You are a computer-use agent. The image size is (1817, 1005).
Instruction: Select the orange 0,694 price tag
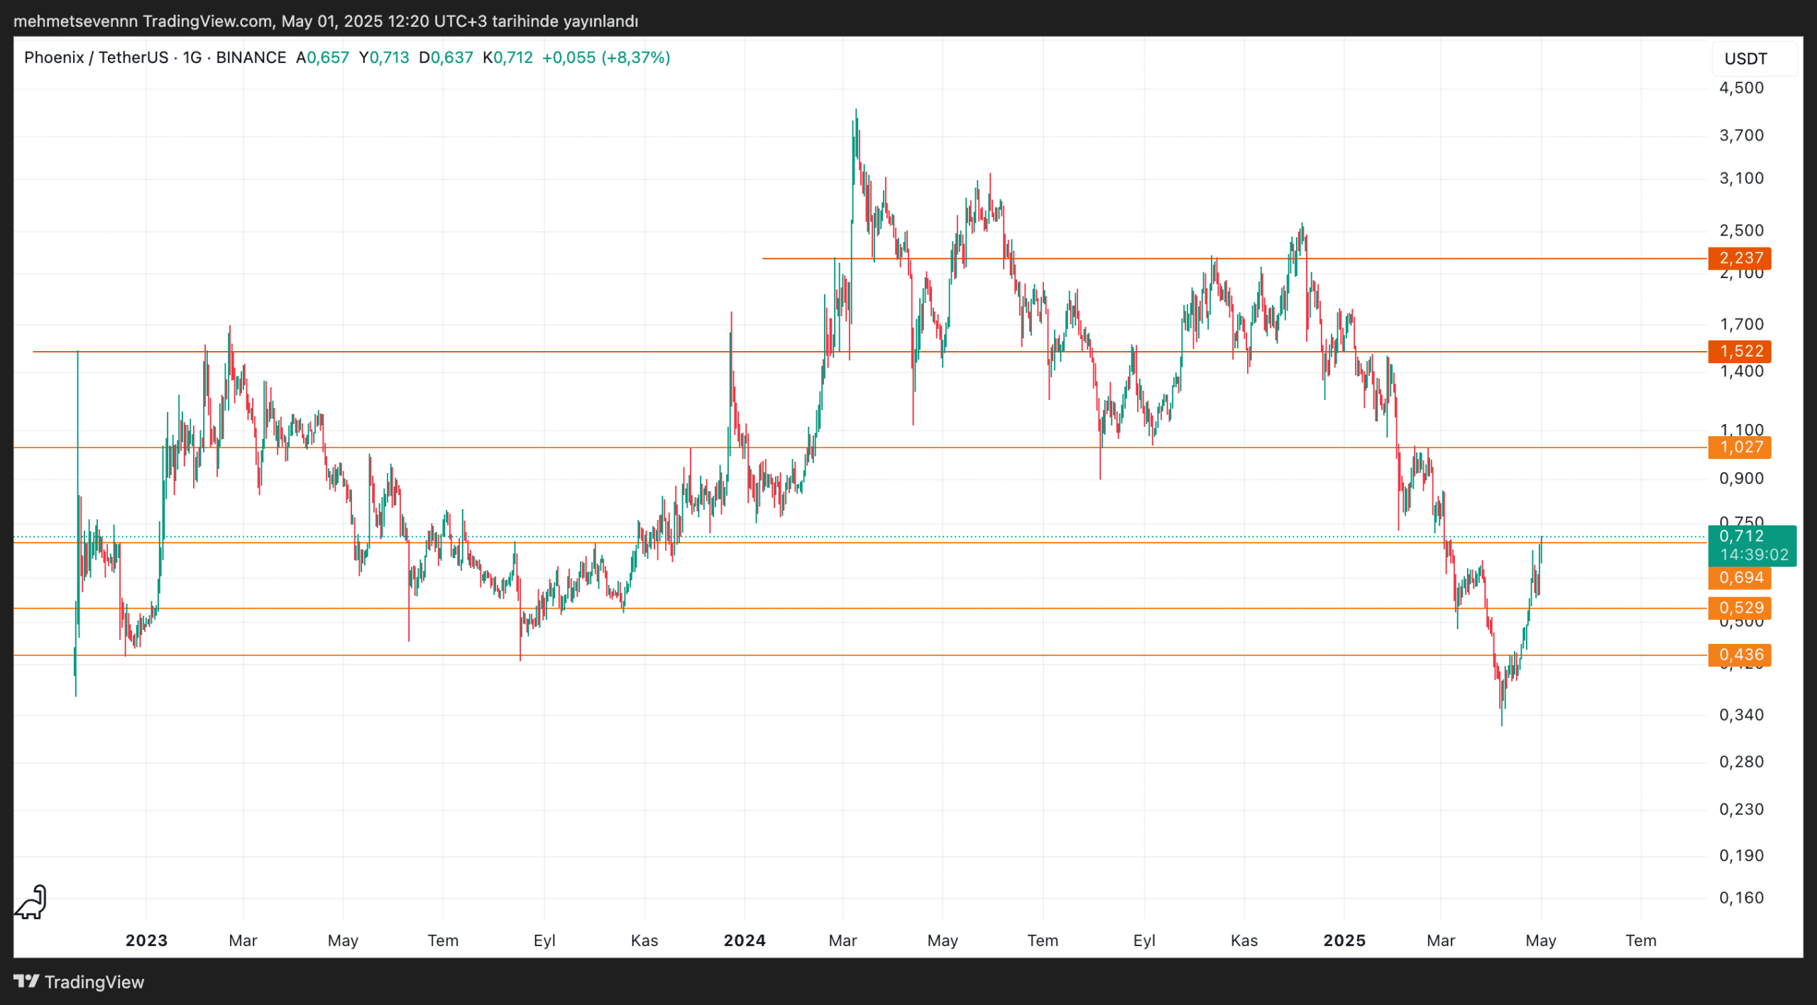point(1740,577)
